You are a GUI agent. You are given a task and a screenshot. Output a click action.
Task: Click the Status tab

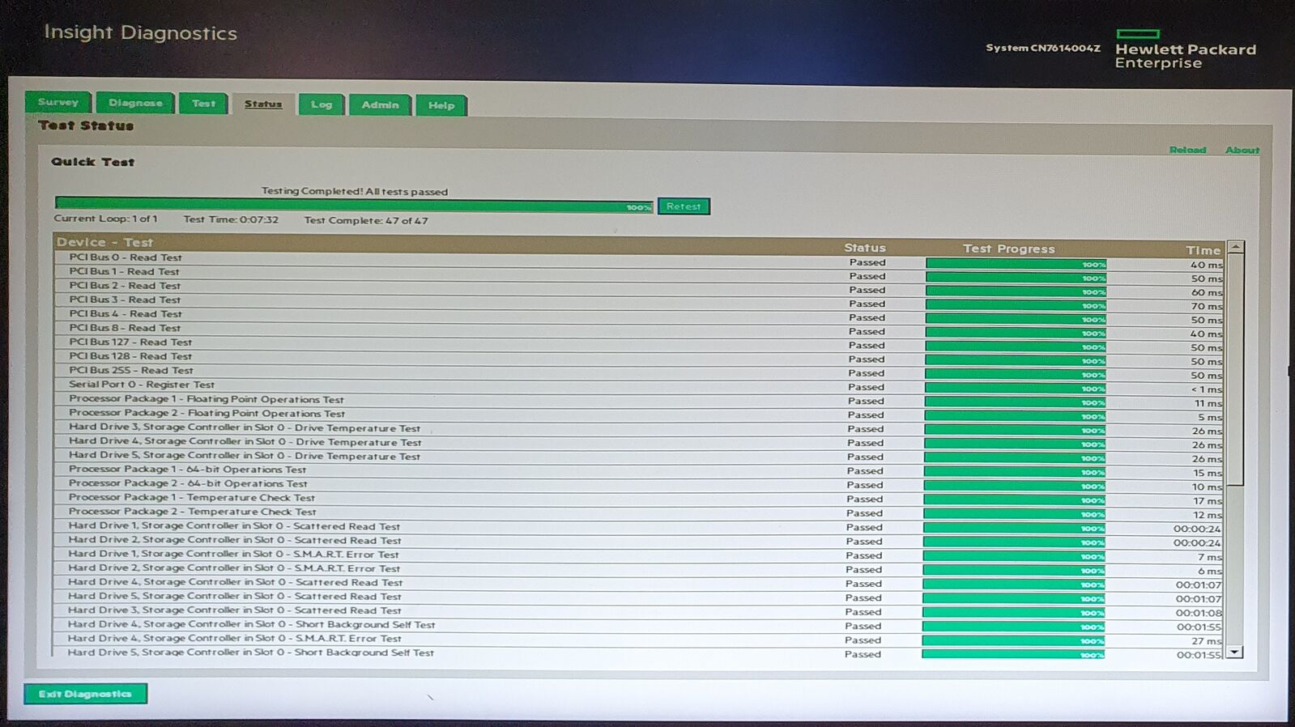coord(263,104)
